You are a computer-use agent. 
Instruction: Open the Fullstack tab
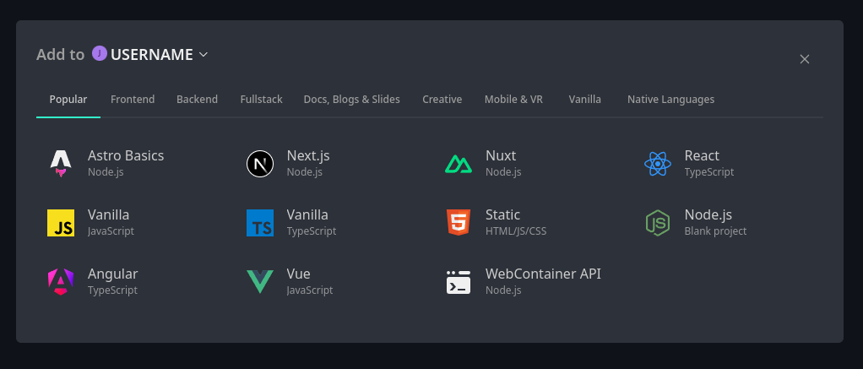[262, 99]
